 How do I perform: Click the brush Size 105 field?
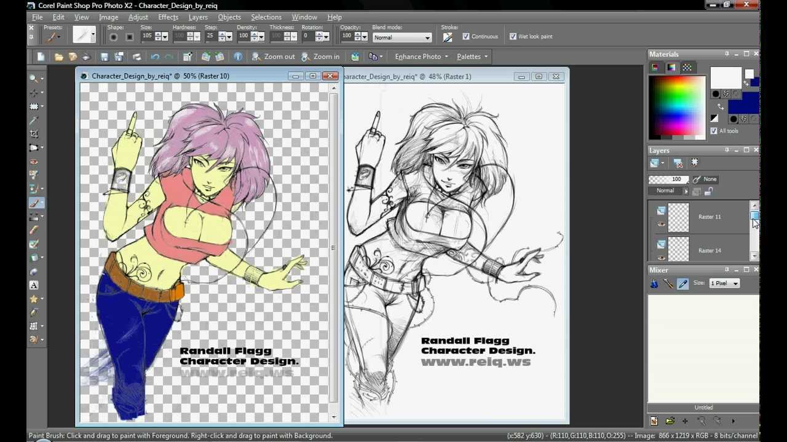[148, 36]
